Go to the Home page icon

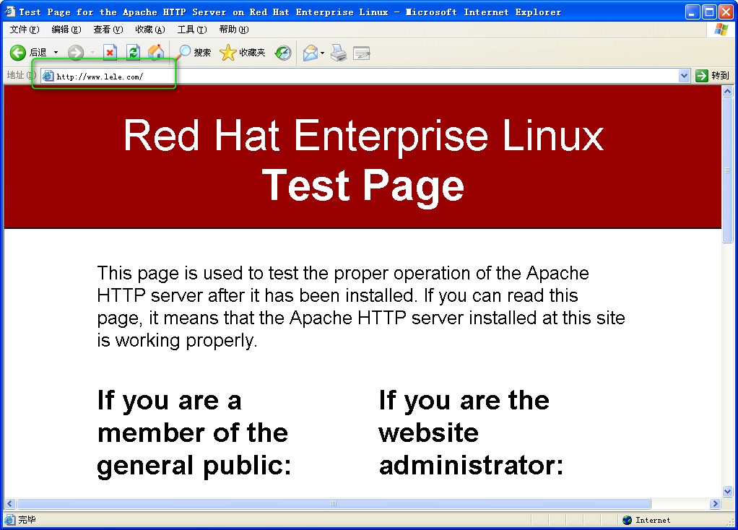(156, 52)
